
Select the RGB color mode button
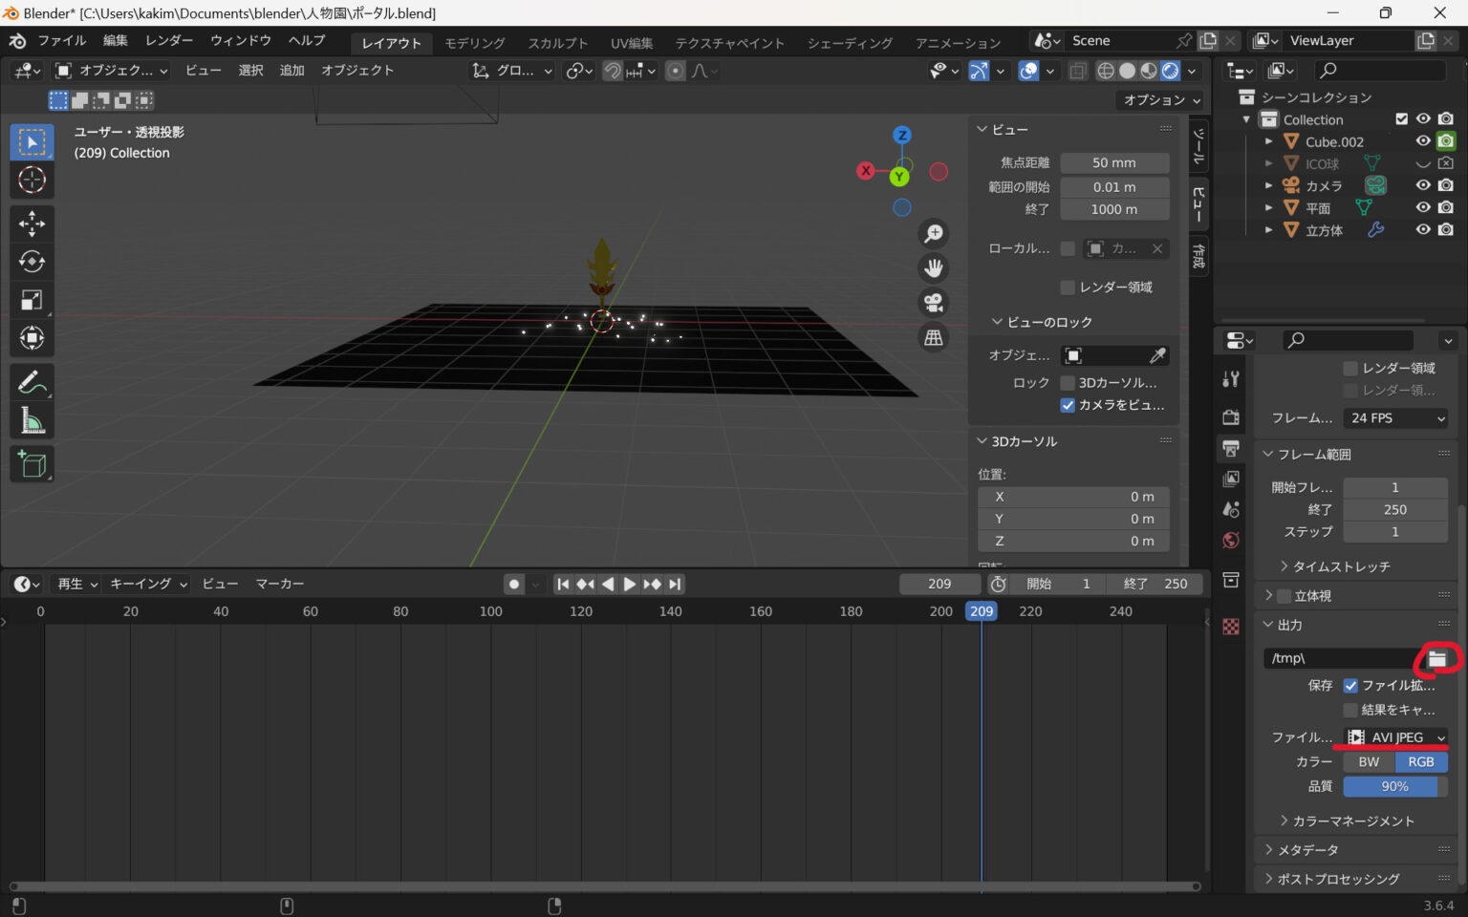(1421, 762)
